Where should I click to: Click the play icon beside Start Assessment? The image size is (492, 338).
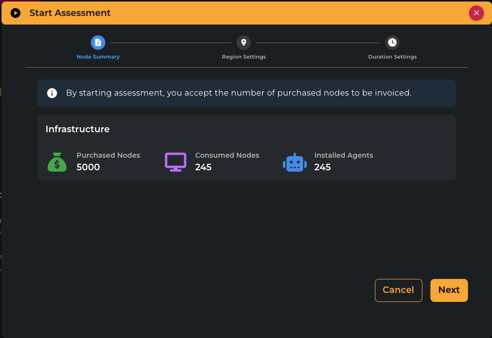16,13
